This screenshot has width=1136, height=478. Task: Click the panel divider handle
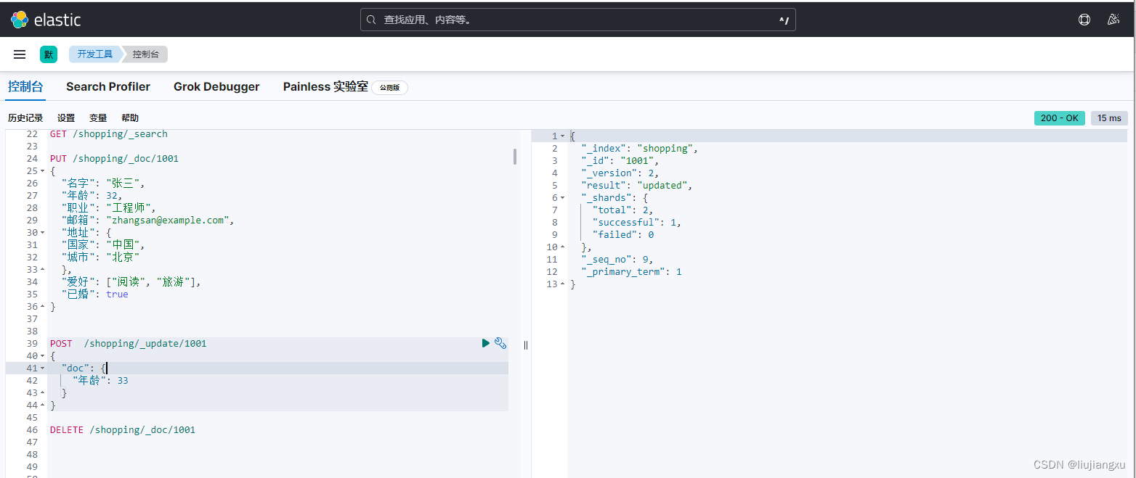(526, 345)
